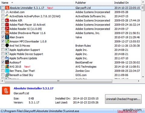Click the Ben There, Dan That! icon
145x113 pixels.
tap(7, 71)
